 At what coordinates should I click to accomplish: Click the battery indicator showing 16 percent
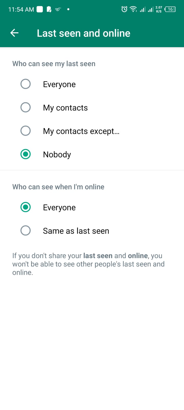click(169, 9)
